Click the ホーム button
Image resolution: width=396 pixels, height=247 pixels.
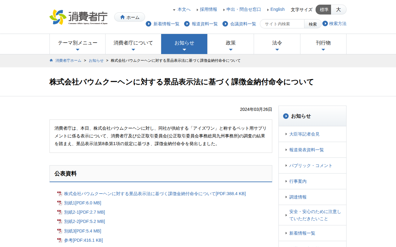[130, 17]
